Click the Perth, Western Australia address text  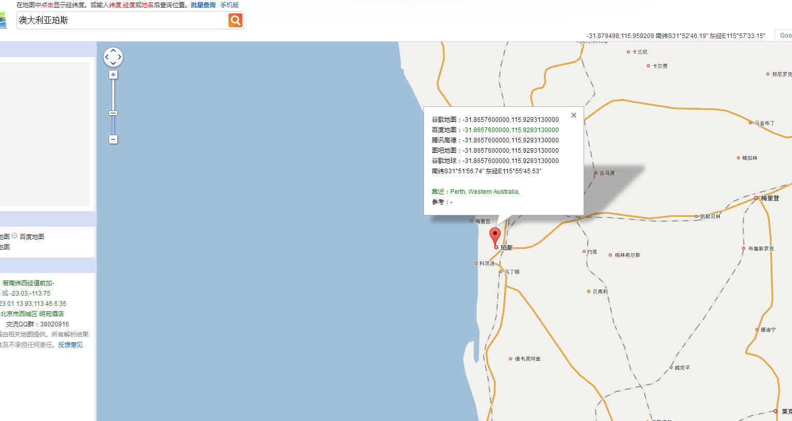[484, 192]
